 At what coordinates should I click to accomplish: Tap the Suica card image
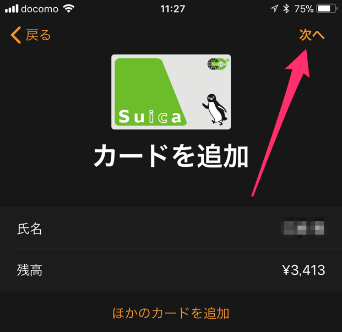(x=171, y=92)
